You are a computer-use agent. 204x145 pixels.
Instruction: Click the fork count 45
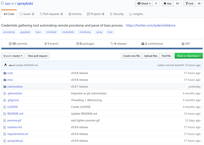point(199,4)
